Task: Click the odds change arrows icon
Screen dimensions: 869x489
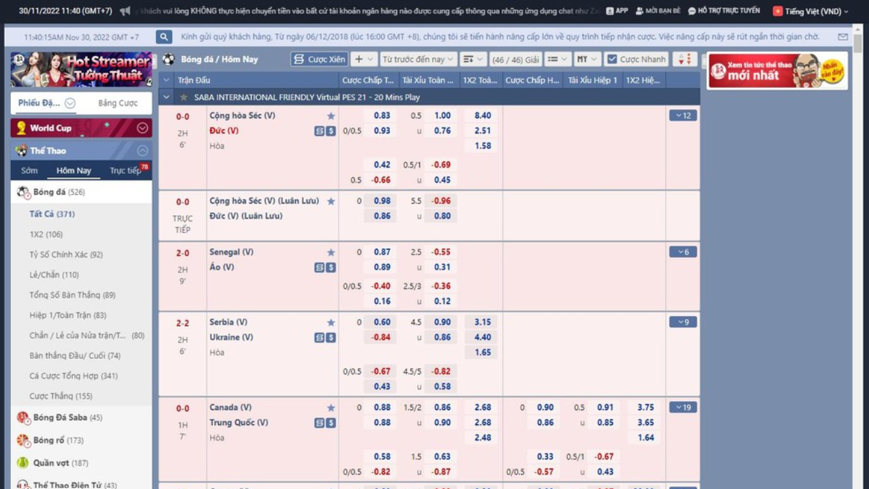Action: (x=685, y=59)
